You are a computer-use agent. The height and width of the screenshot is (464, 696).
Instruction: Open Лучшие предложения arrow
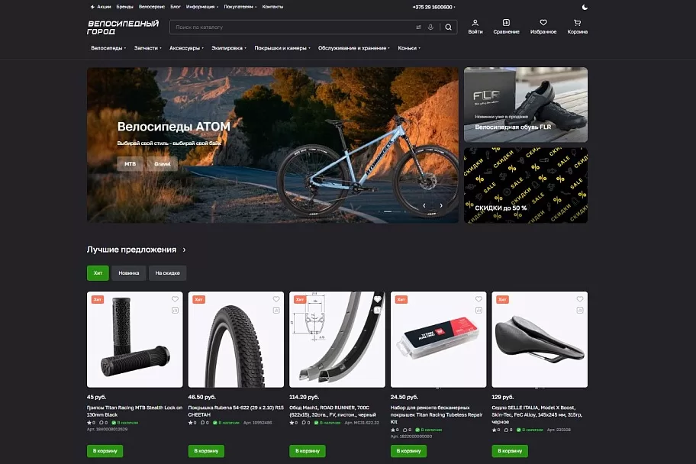184,250
